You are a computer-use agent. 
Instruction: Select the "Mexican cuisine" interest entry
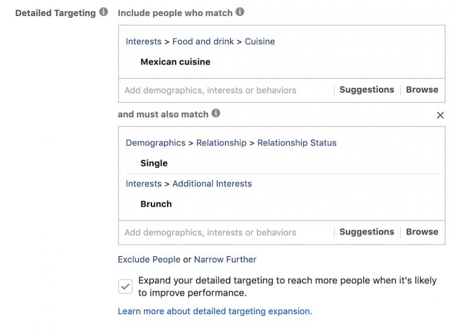point(175,61)
